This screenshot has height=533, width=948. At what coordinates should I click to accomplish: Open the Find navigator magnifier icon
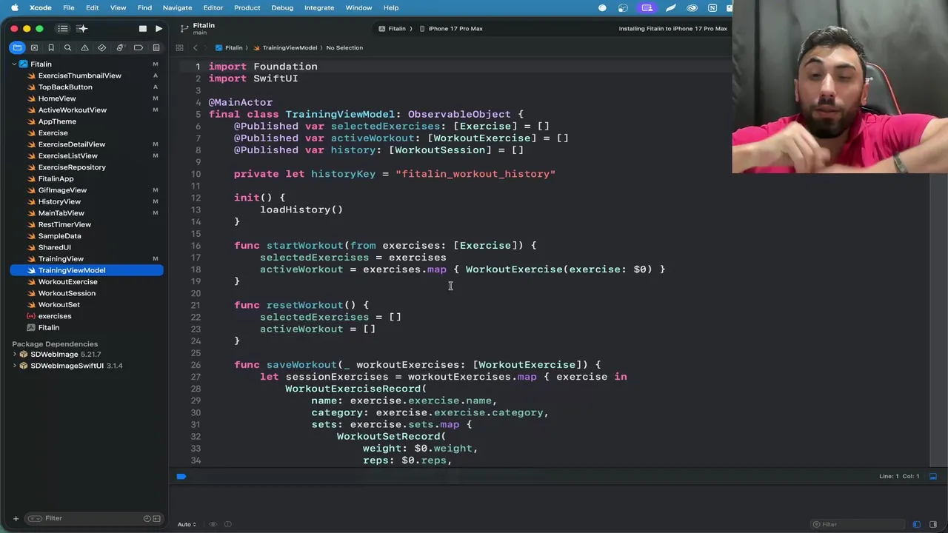point(67,47)
